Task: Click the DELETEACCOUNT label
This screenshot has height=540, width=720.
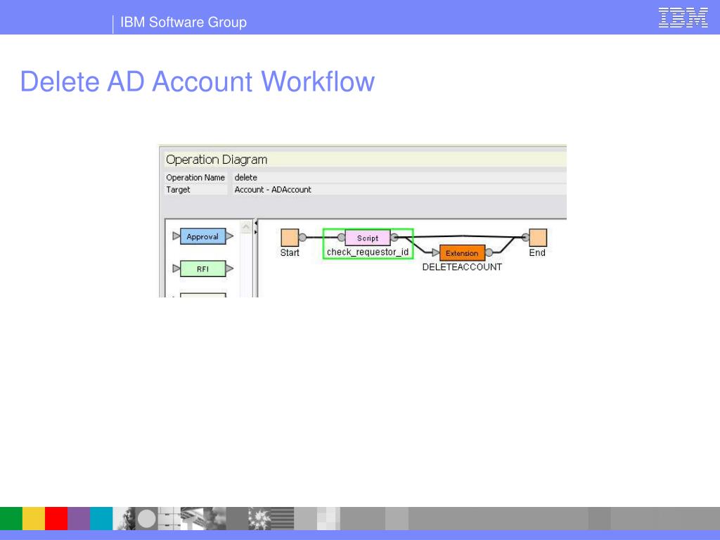Action: pos(462,266)
